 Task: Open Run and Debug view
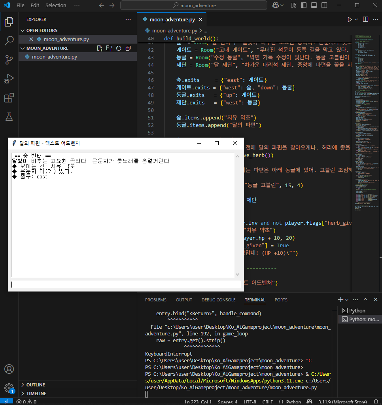[x=9, y=79]
